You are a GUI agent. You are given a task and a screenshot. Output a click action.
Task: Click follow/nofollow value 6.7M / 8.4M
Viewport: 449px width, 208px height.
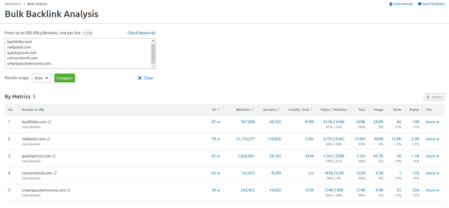[334, 139]
